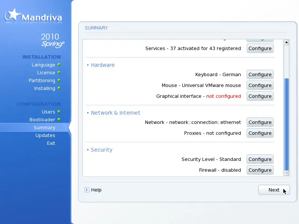The height and width of the screenshot is (224, 299).
Task: Configure the German keyboard setting
Action: tap(260, 74)
